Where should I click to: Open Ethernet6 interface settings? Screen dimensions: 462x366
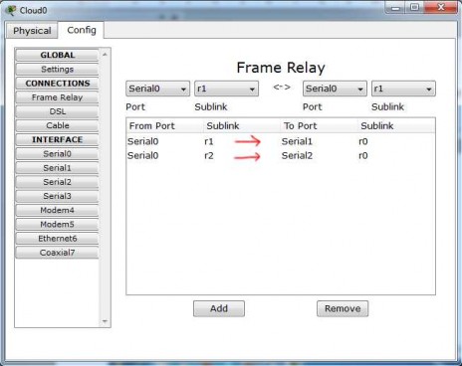pos(57,239)
